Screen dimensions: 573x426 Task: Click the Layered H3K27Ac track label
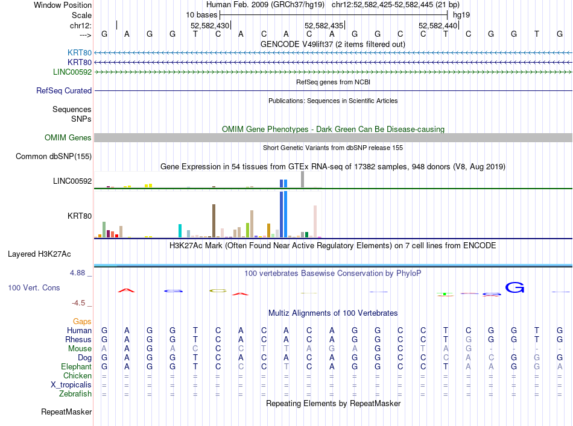pos(39,254)
